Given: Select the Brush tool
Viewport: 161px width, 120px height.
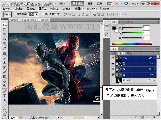Looking at the screenshot, I should click(x=5, y=58).
